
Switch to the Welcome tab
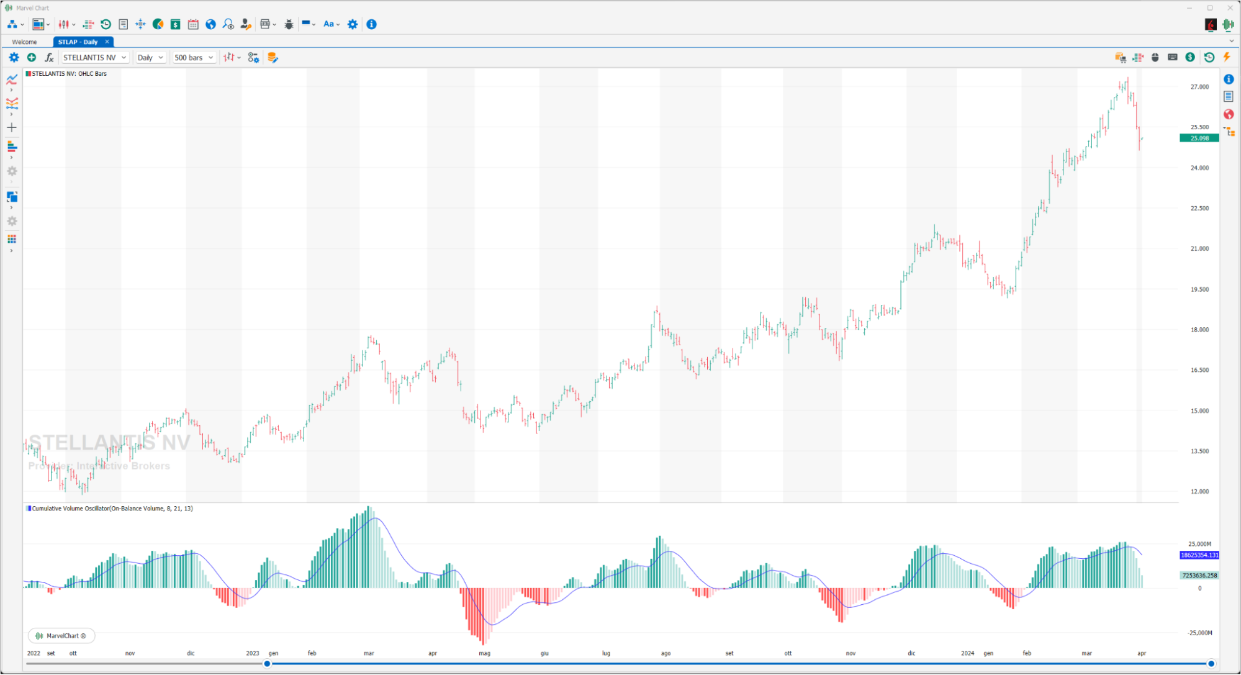click(x=25, y=42)
